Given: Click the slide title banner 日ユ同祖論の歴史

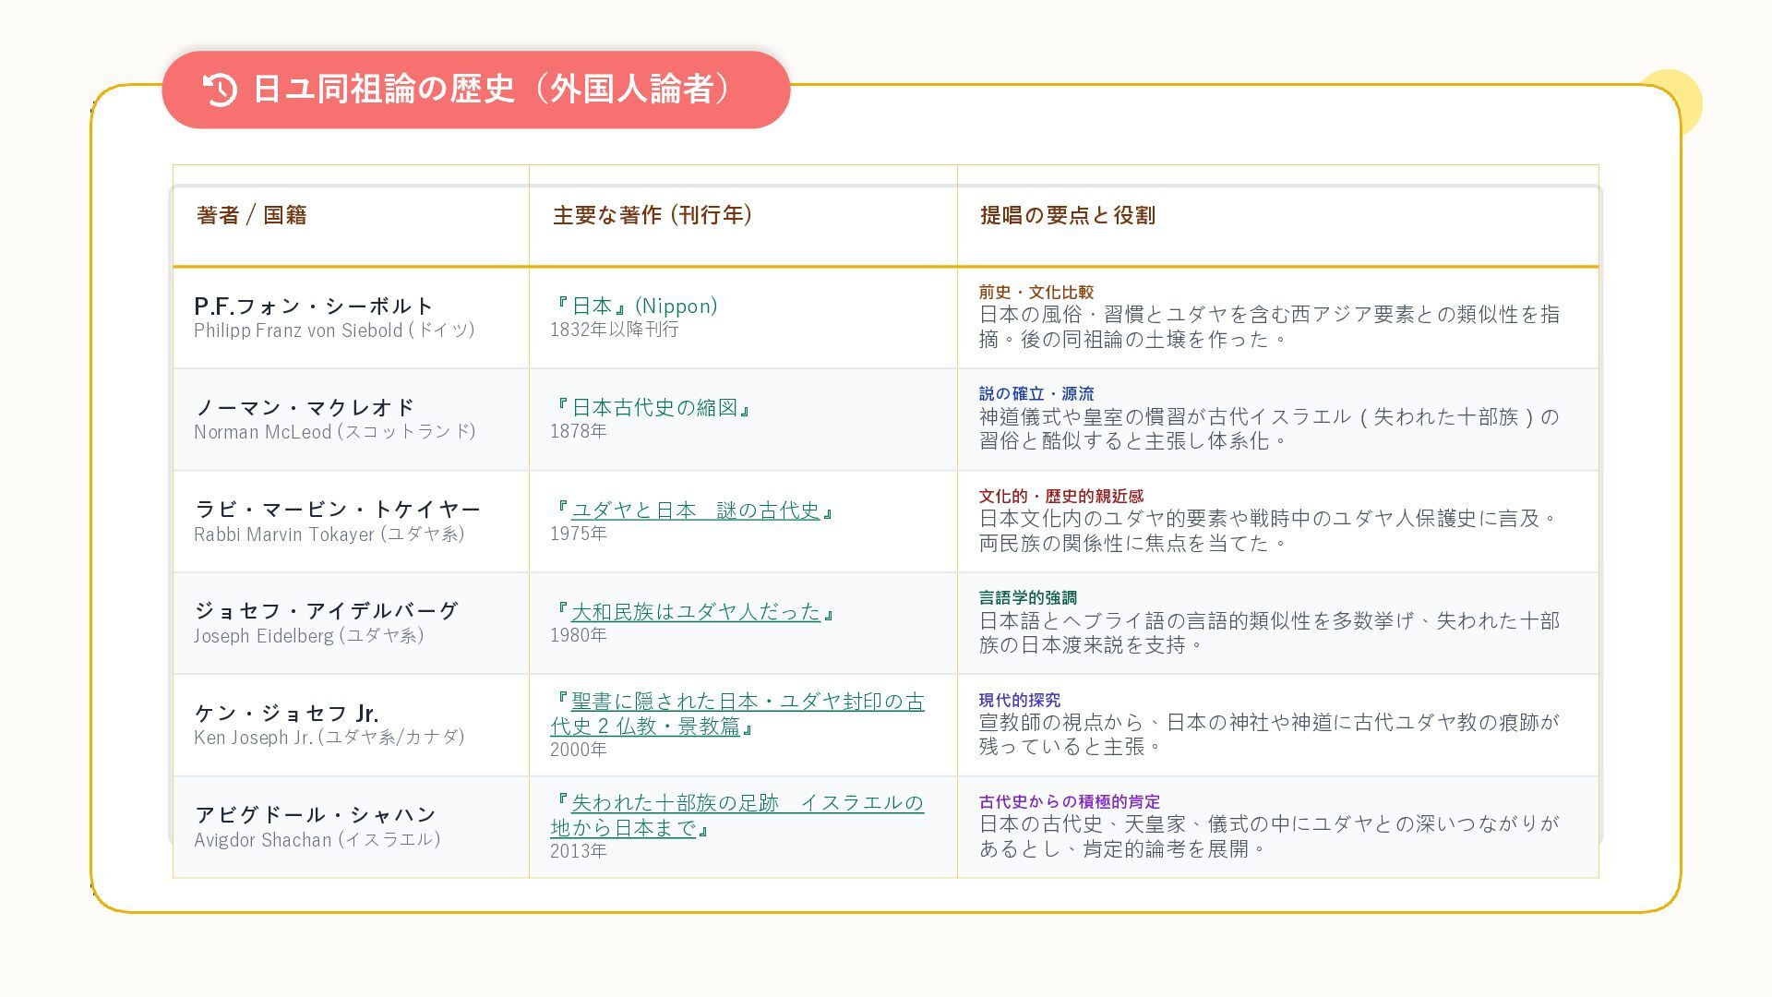Looking at the screenshot, I should tap(491, 90).
